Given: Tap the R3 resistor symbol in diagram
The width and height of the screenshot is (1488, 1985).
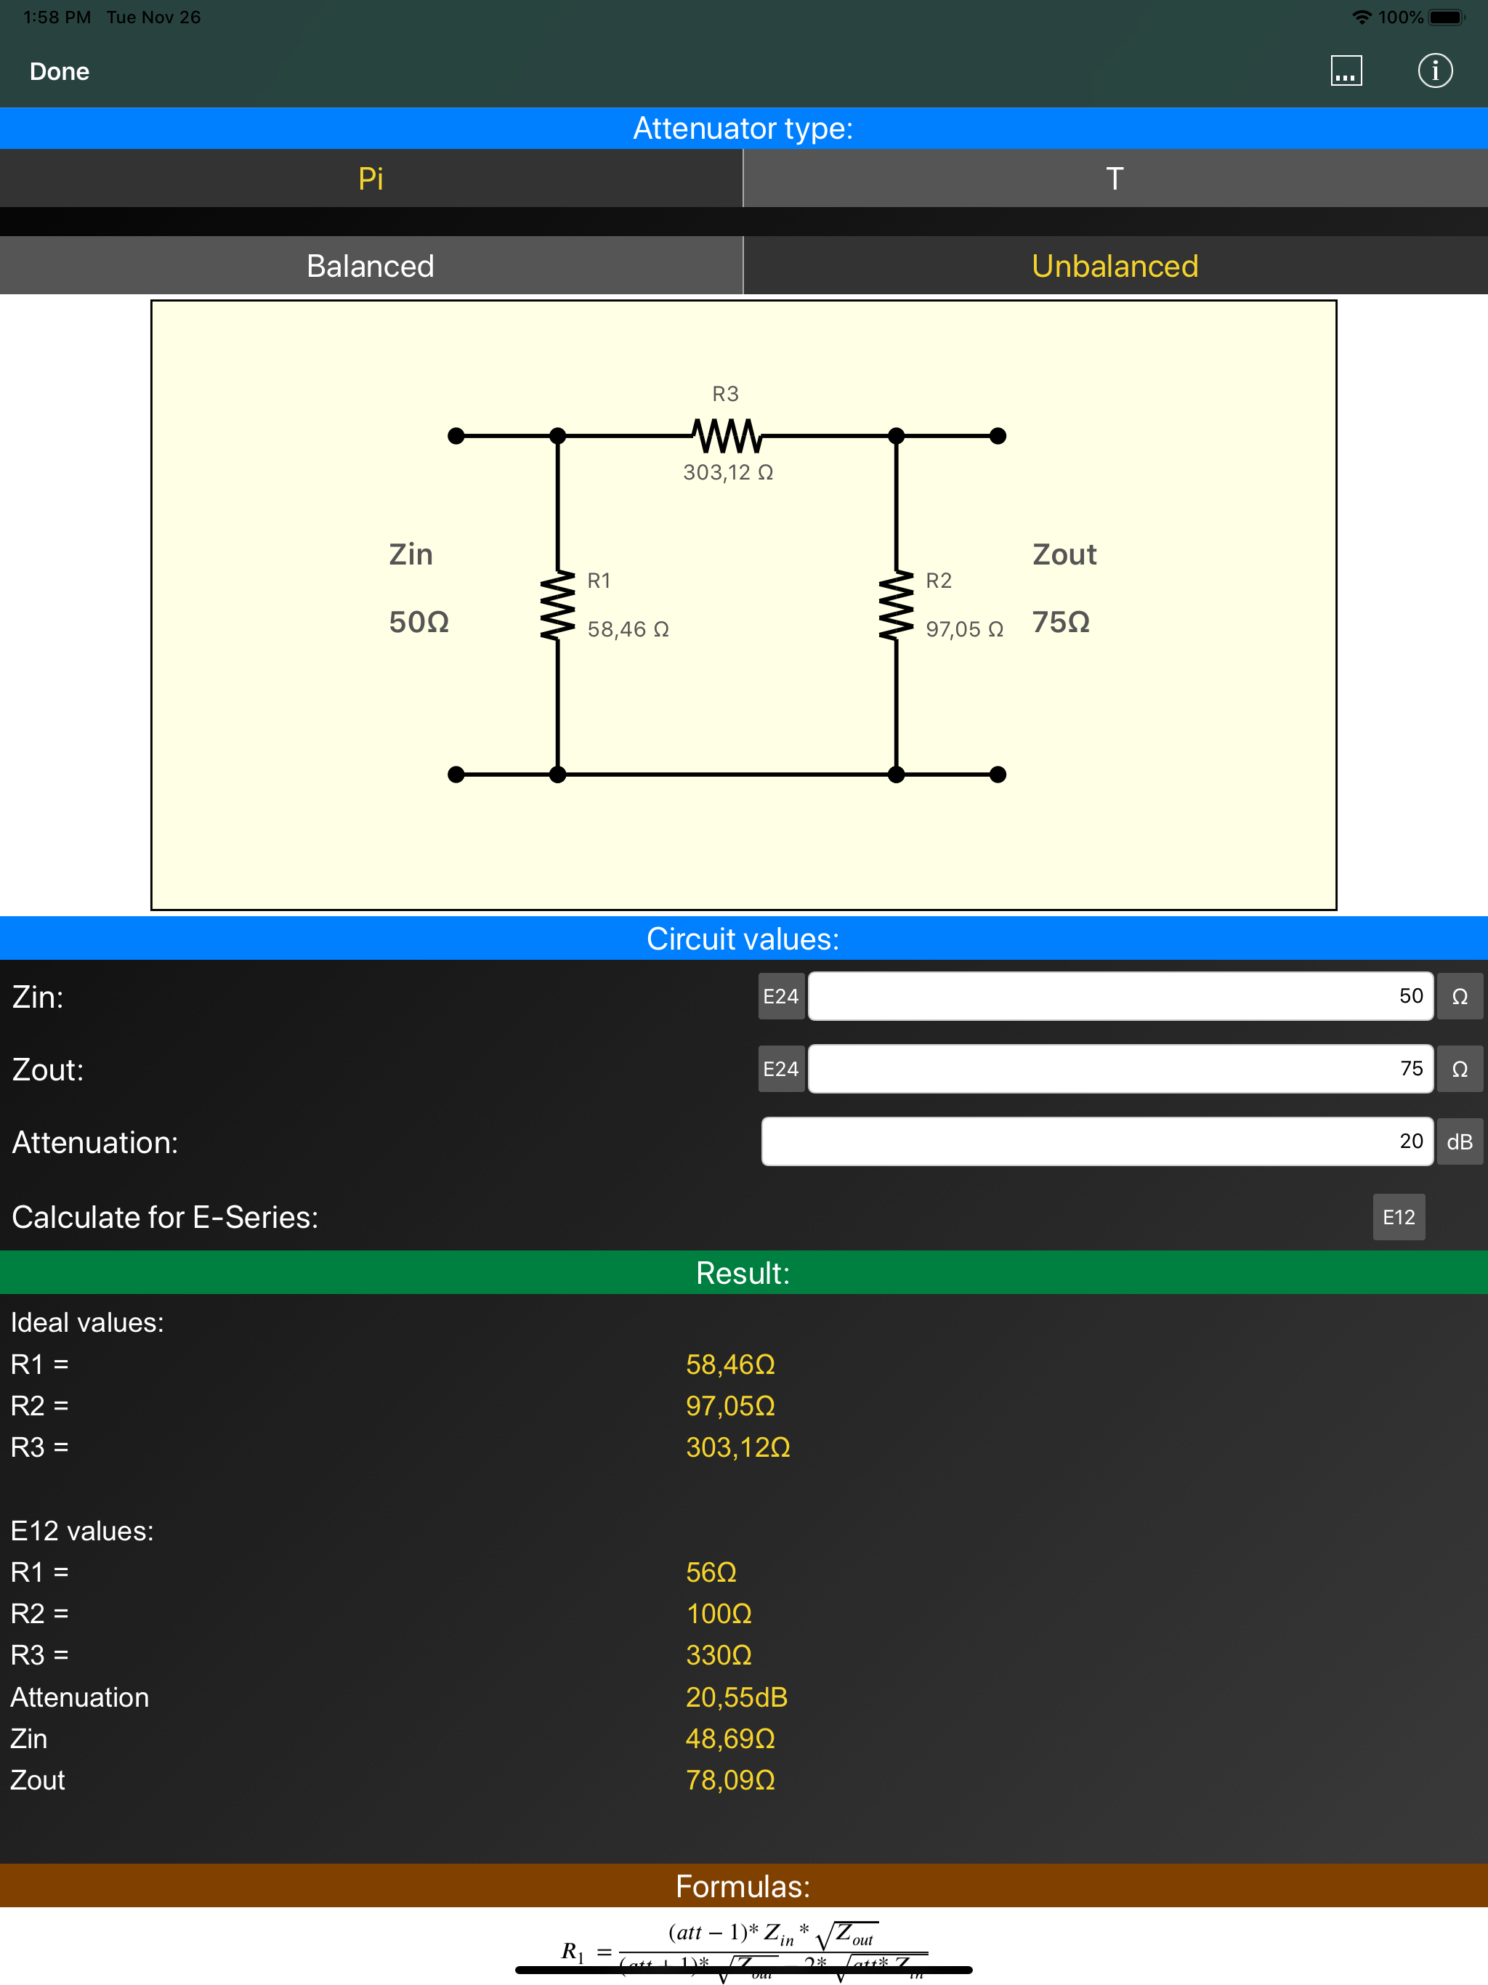Looking at the screenshot, I should (727, 436).
